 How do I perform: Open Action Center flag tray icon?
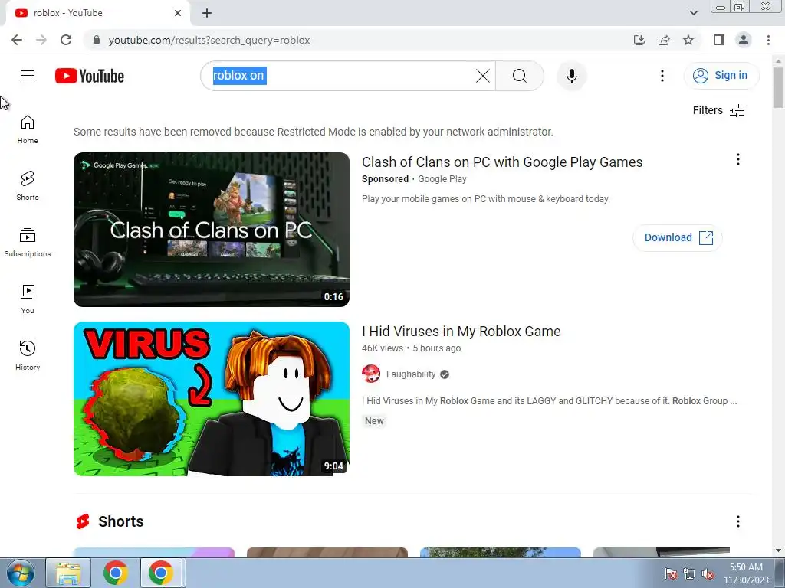pyautogui.click(x=671, y=573)
